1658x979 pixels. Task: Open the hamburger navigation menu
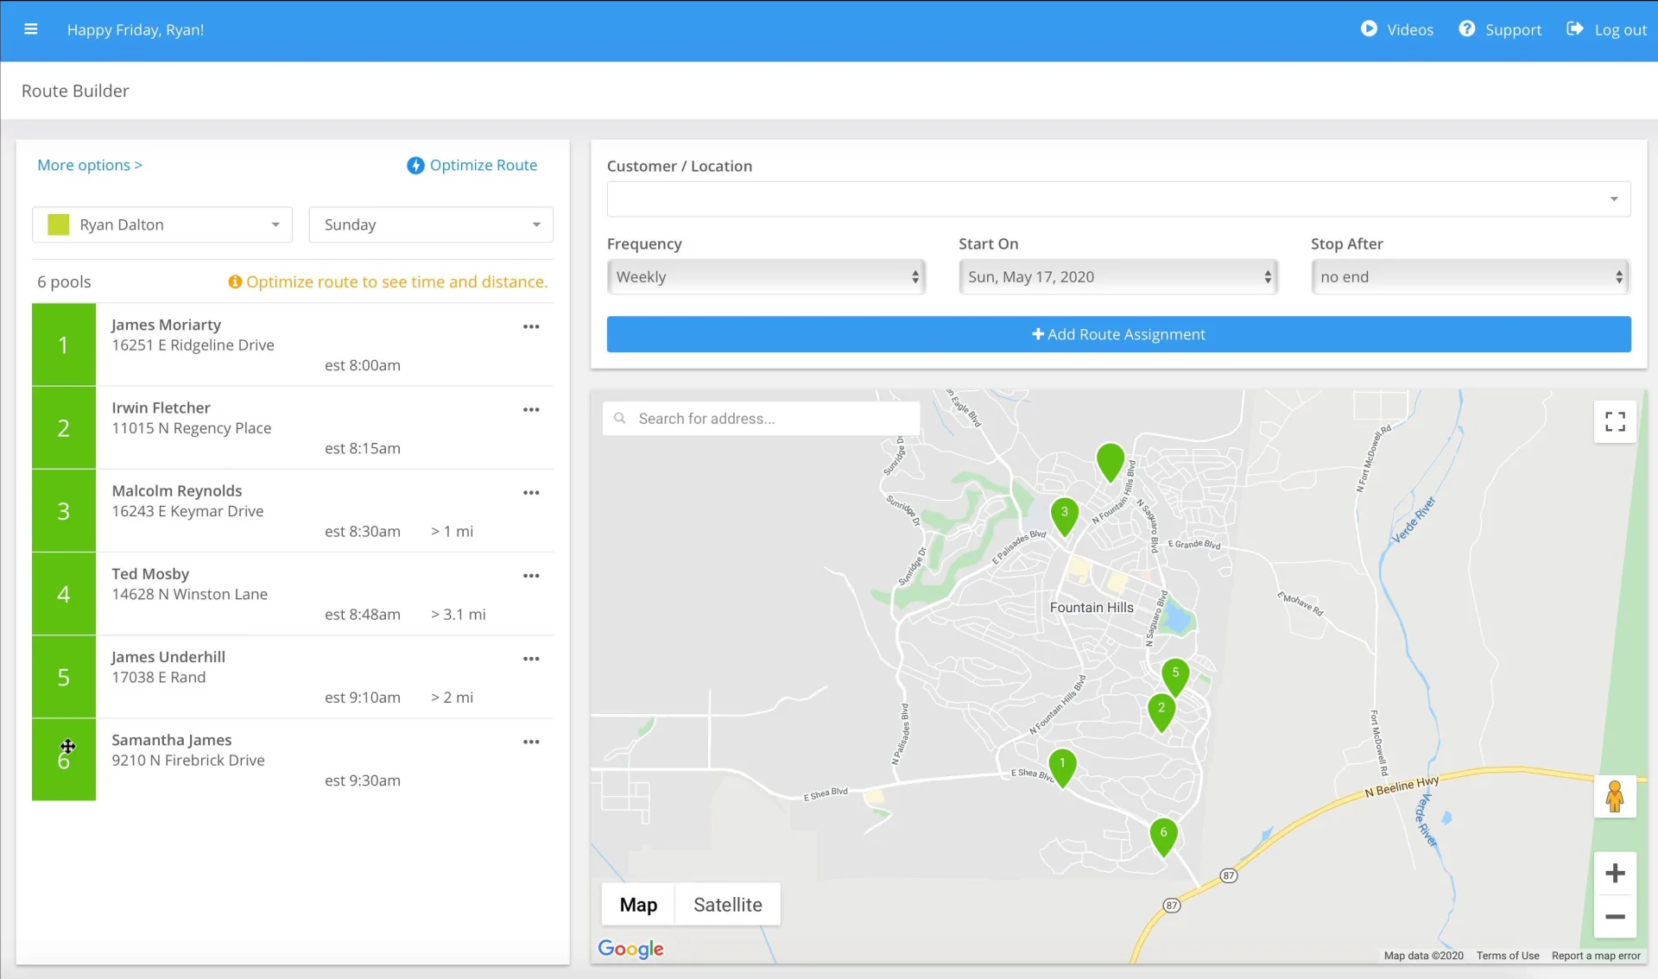31,29
